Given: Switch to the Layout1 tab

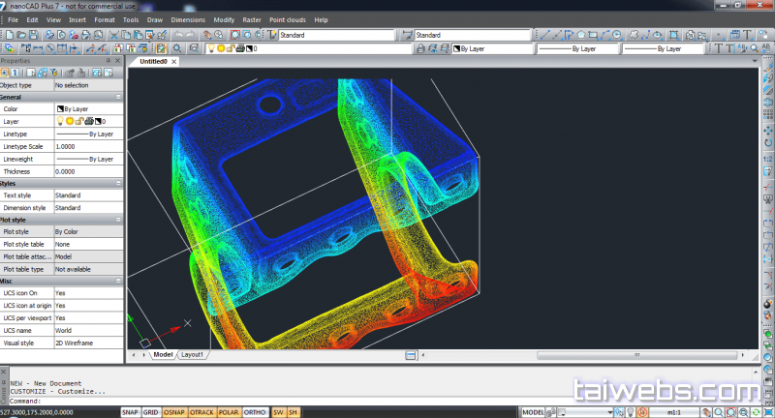Looking at the screenshot, I should [193, 355].
